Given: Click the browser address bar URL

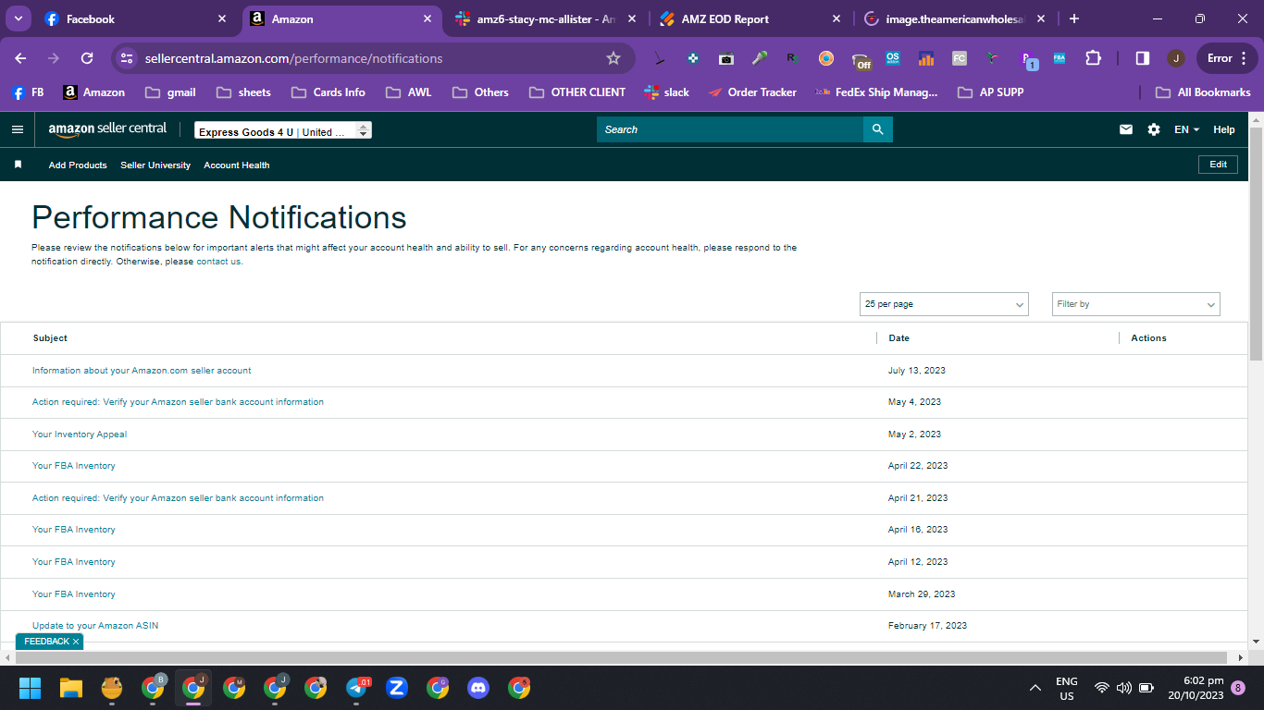Looking at the screenshot, I should coord(293,58).
